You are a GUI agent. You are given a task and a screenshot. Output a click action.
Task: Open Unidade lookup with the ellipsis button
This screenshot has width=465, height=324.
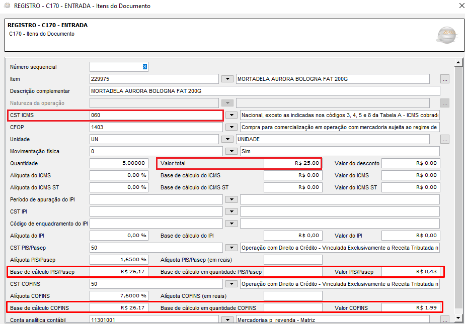444,139
